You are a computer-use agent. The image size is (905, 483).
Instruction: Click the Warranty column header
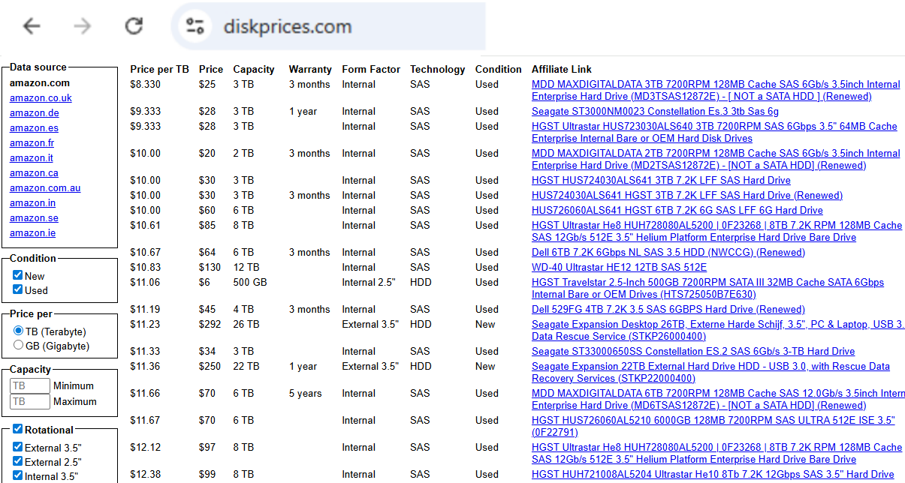coord(310,69)
